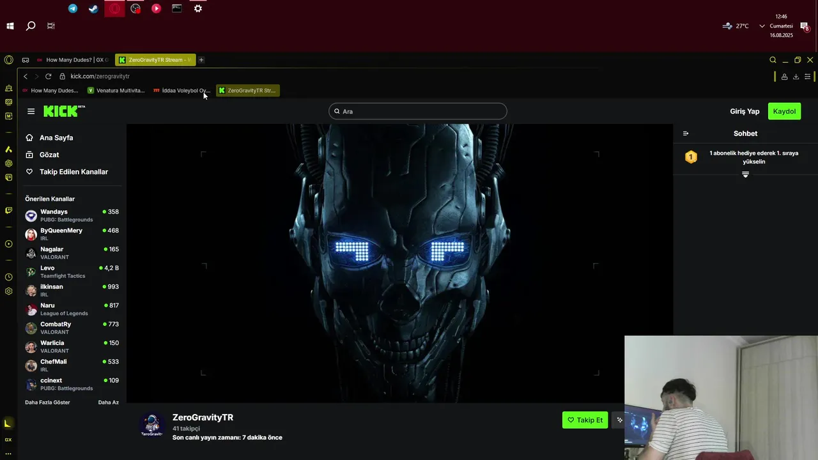
Task: Open Task View on the taskbar
Action: point(50,26)
